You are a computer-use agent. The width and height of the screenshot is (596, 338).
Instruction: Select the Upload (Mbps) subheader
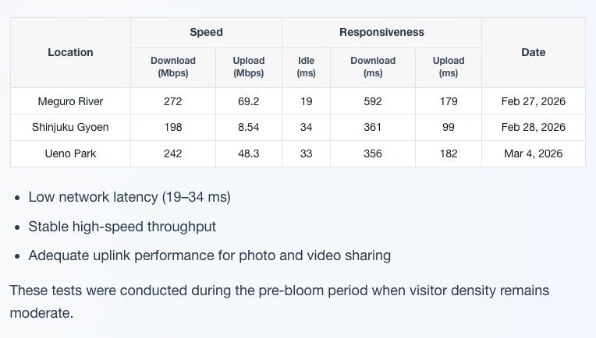tap(248, 67)
